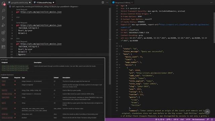This screenshot has height=121, width=215.
Task: Click the breadcrumb GET /api/v2/list_movies.json path
Action: pyautogui.click(x=45, y=6)
